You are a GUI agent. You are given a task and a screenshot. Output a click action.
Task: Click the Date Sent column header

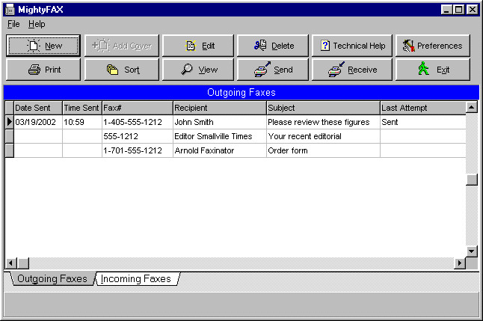pyautogui.click(x=38, y=108)
